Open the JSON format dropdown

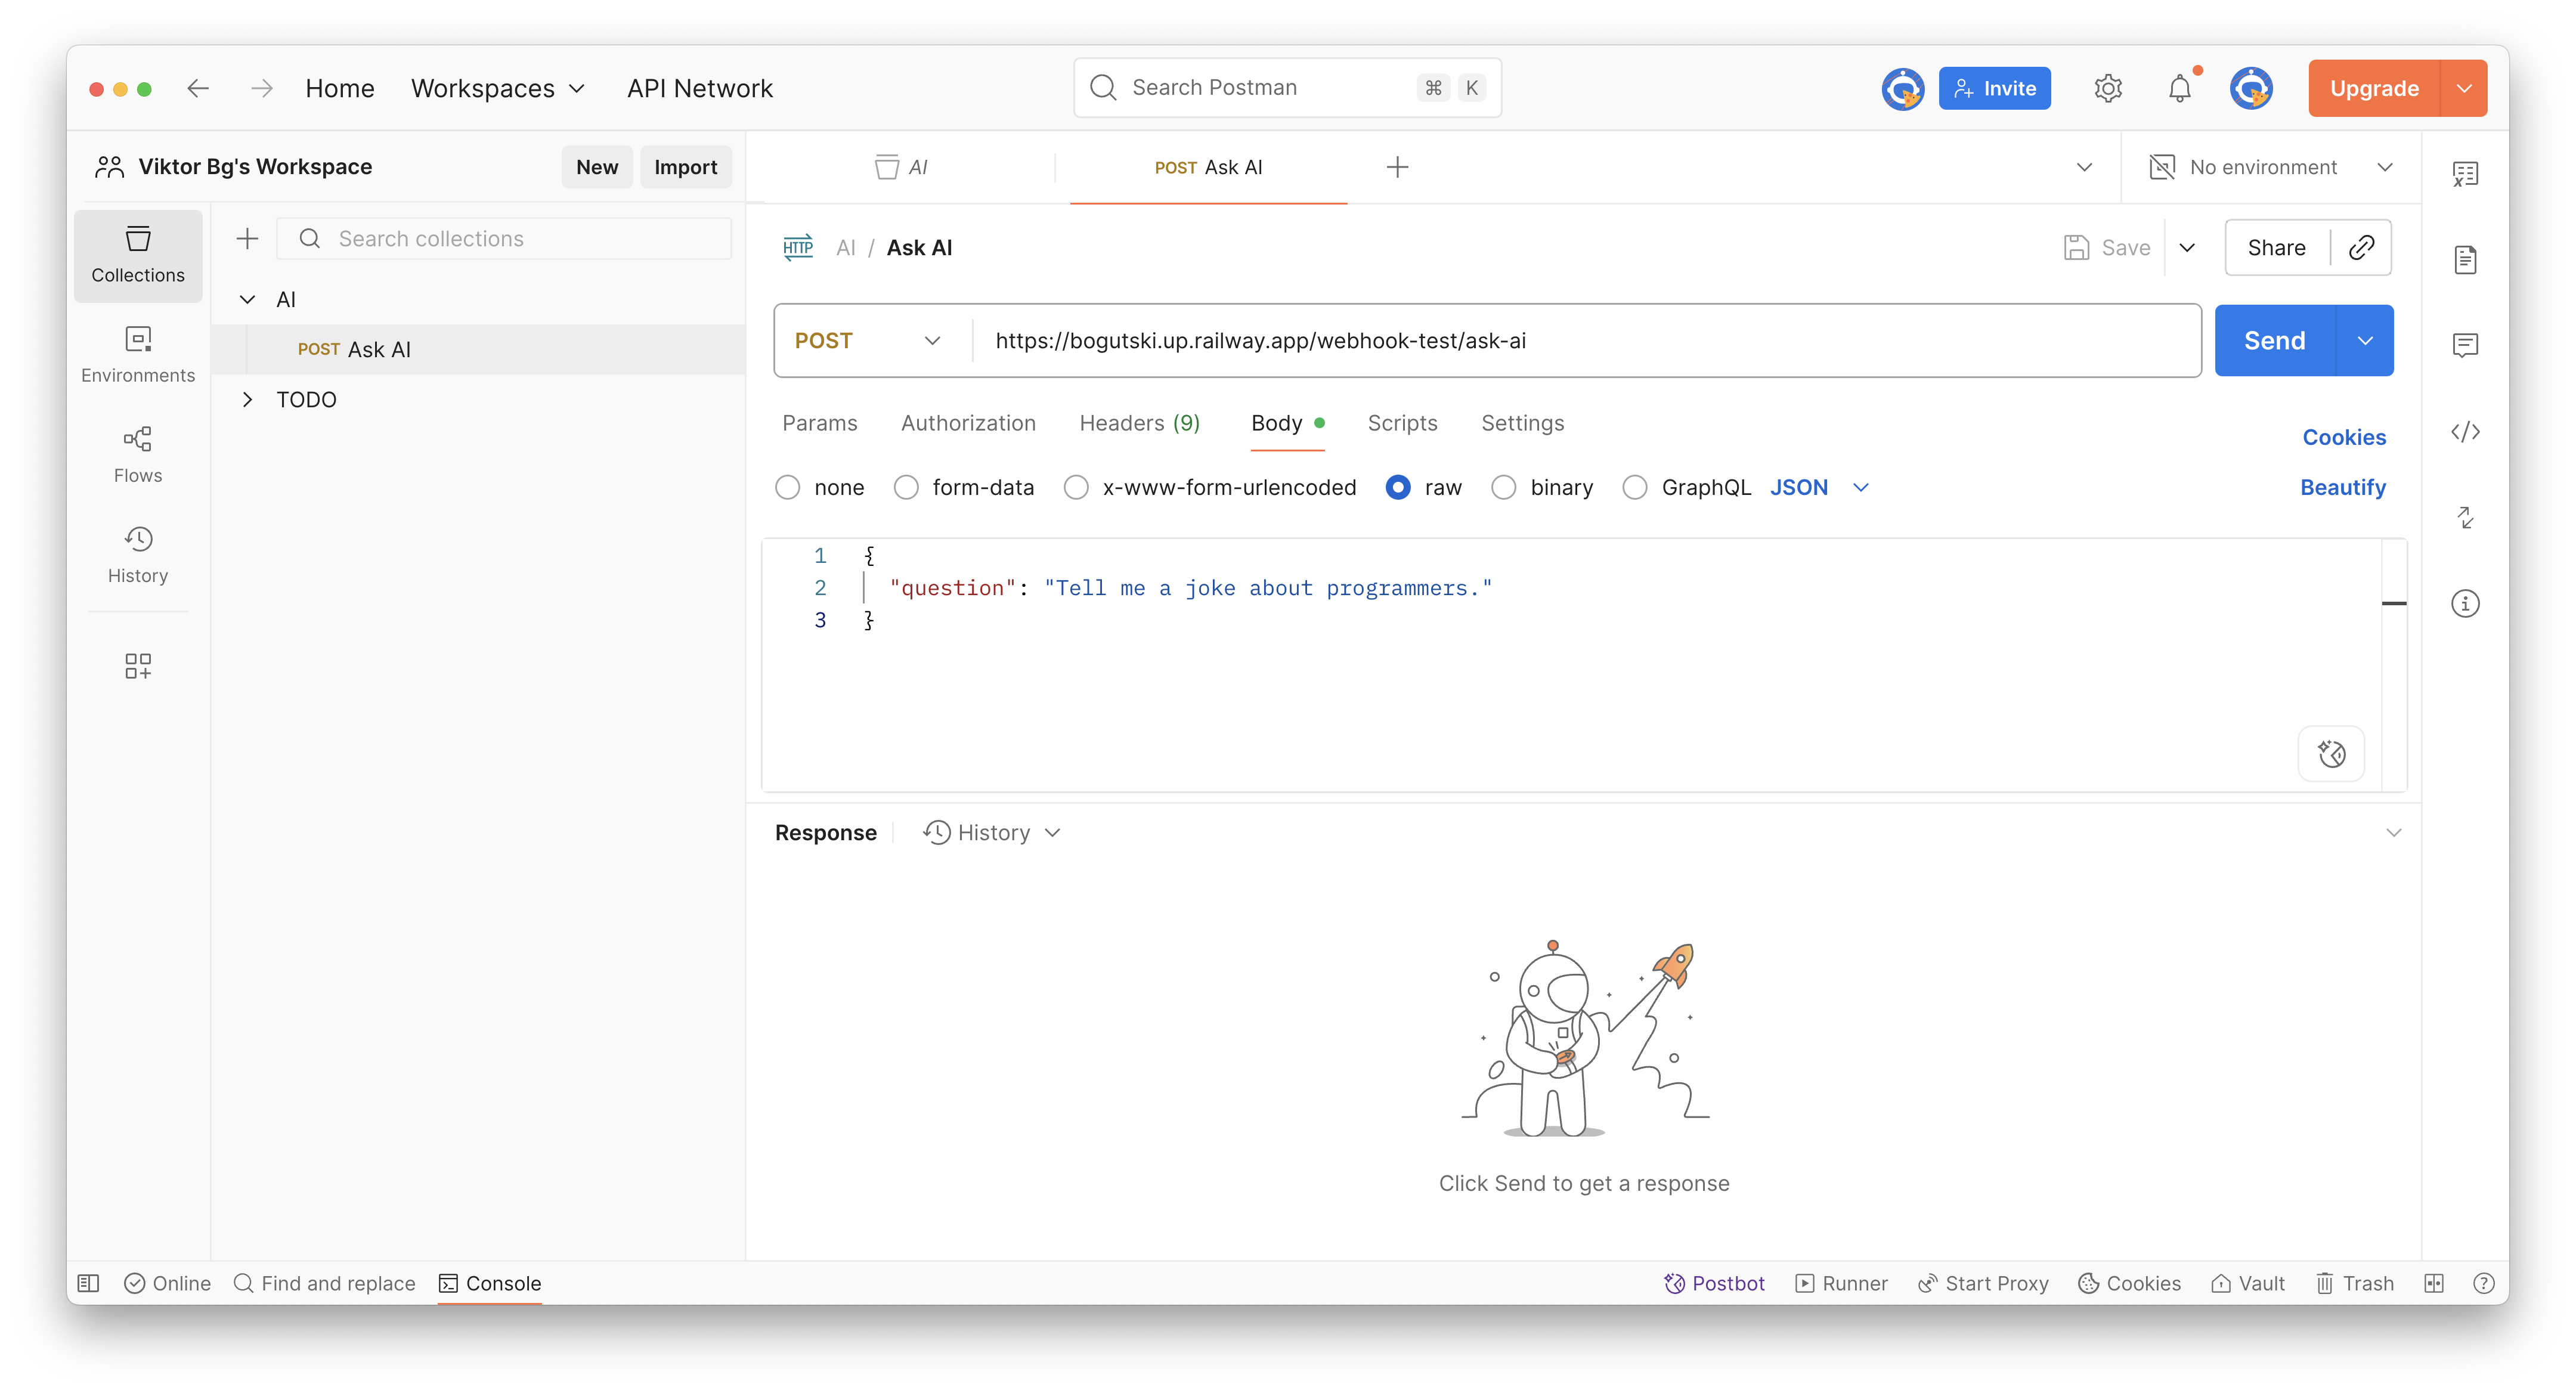[x=1818, y=487]
